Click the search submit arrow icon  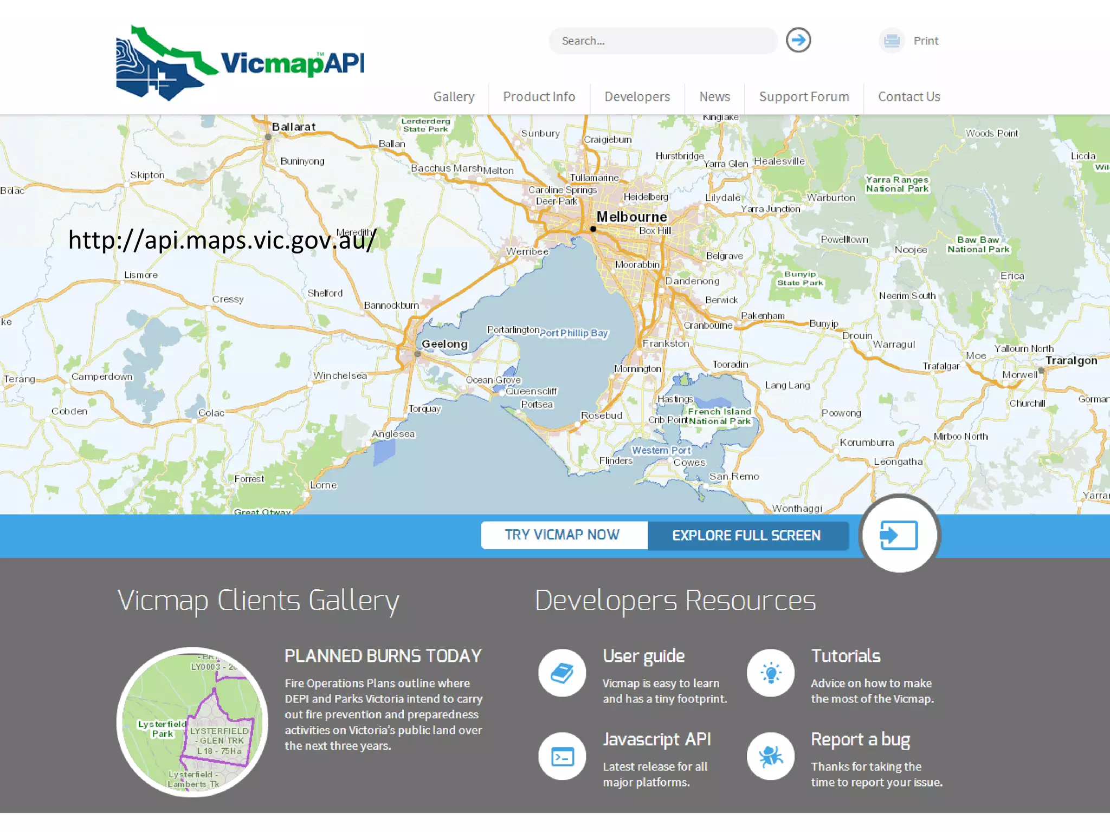point(798,40)
